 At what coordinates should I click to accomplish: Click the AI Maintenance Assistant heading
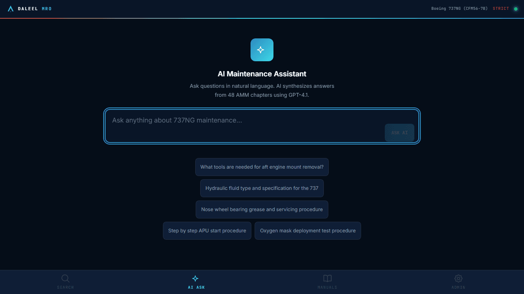262,74
